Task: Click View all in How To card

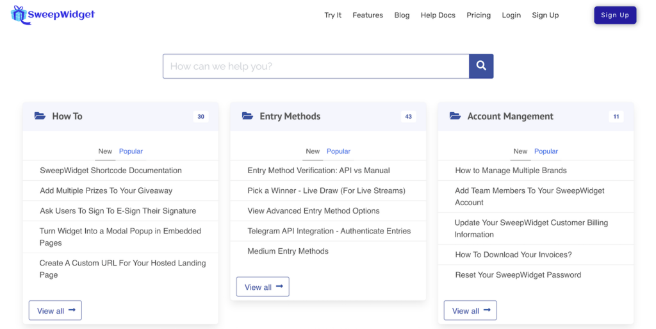Action: pyautogui.click(x=55, y=310)
